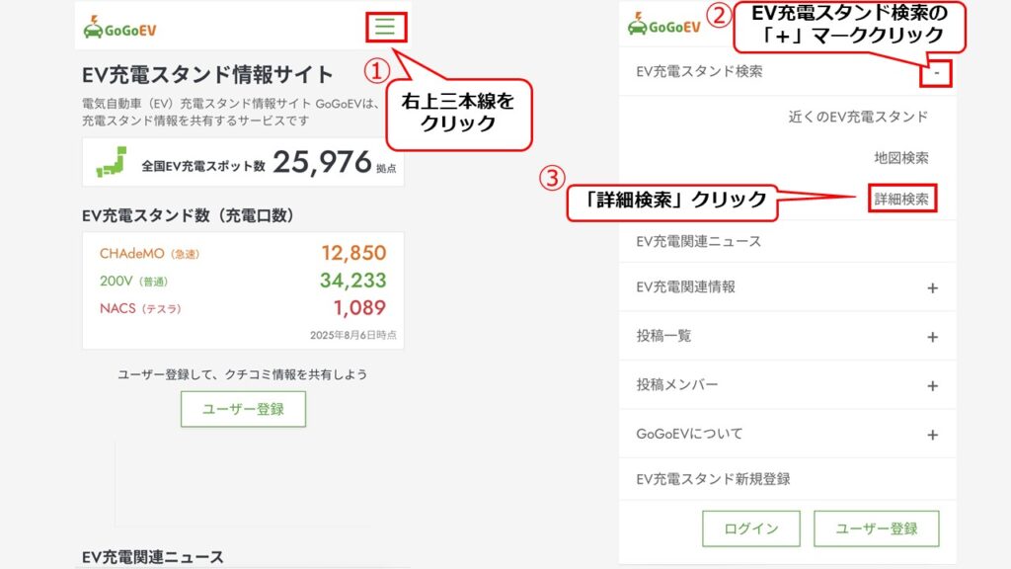The image size is (1011, 569).
Task: Open EV充電関連ニュース menu item
Action: (x=787, y=241)
